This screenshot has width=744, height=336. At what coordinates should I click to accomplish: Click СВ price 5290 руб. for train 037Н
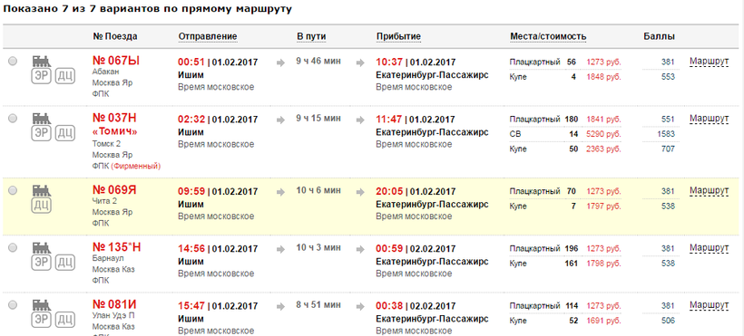coord(603,134)
